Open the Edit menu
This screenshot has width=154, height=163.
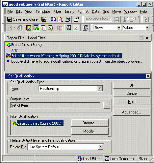[x=19, y=11]
